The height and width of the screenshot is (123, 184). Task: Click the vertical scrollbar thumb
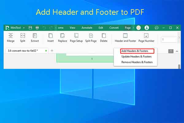pyautogui.click(x=179, y=67)
